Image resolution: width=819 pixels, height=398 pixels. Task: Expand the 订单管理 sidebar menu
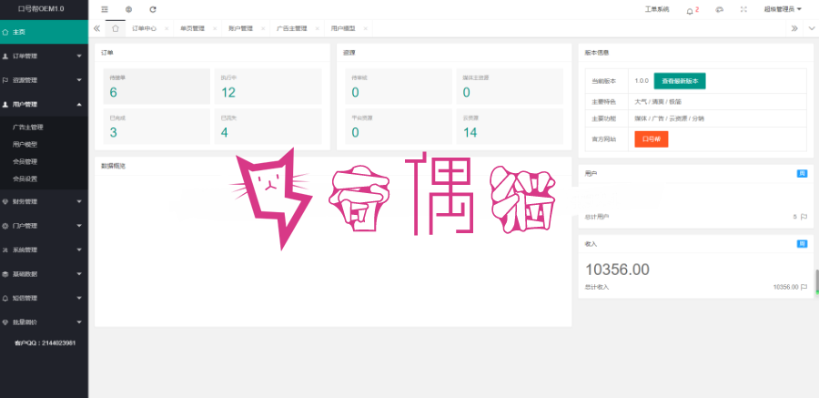pos(44,56)
